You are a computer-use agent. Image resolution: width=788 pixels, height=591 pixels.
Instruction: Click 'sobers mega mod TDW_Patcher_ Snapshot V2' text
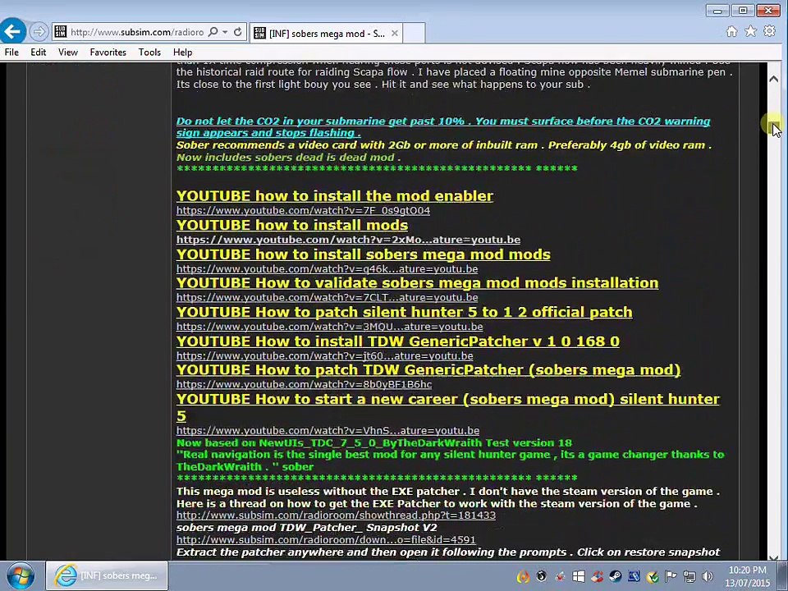tap(306, 528)
